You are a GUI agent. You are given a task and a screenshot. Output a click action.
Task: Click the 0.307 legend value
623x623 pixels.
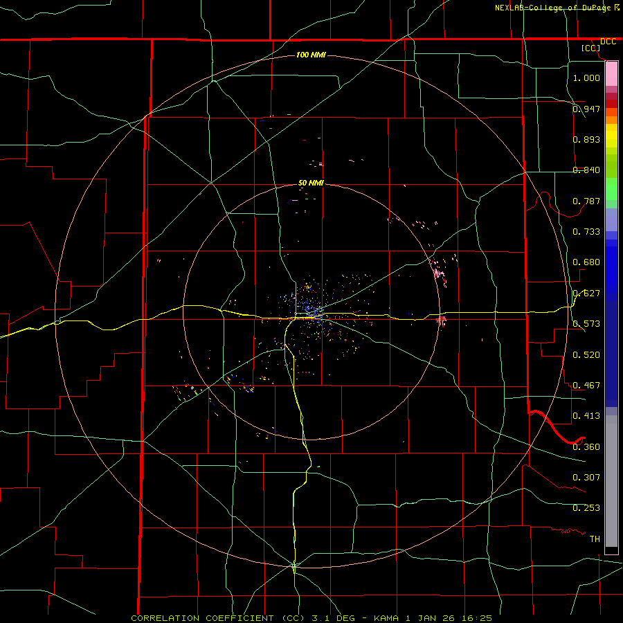586,478
